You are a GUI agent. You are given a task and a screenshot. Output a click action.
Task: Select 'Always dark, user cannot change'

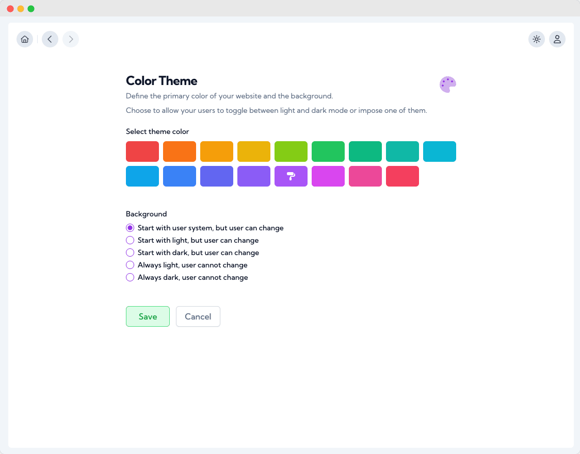pyautogui.click(x=130, y=277)
